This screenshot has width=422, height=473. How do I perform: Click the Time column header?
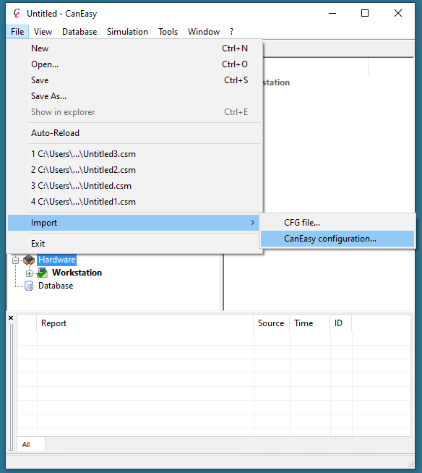(x=310, y=323)
